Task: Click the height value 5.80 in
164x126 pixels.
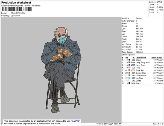Action: (x=160, y=7)
